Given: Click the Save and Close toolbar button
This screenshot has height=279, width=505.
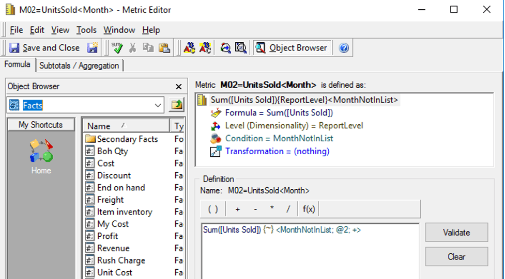Looking at the screenshot, I should 44,48.
